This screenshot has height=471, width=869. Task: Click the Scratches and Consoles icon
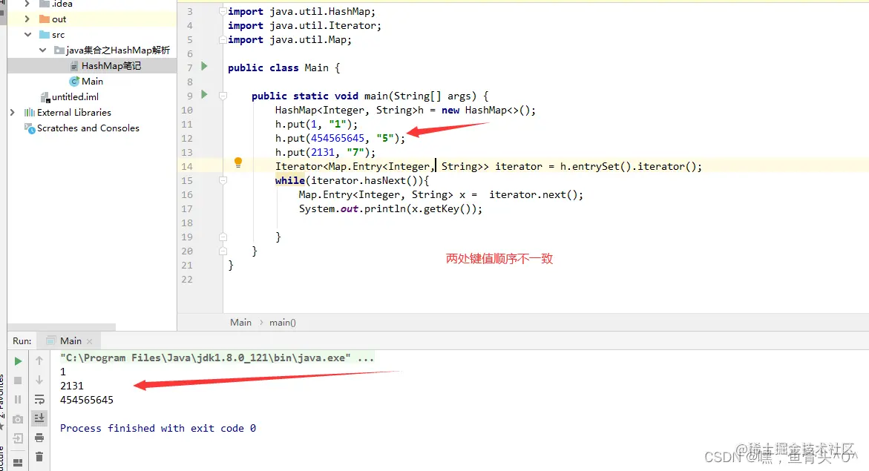(x=30, y=128)
